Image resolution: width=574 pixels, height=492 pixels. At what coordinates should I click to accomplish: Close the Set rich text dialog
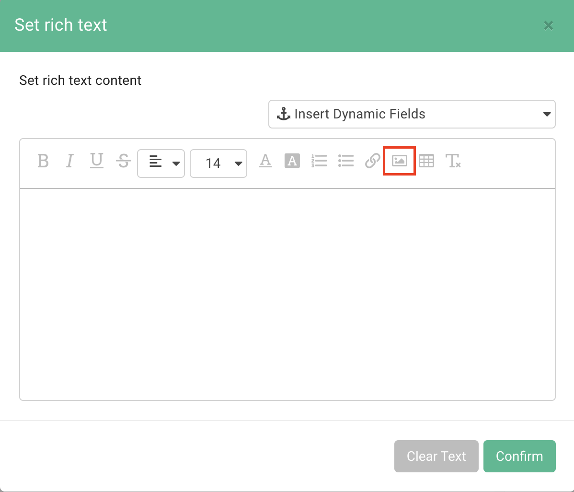(x=548, y=25)
